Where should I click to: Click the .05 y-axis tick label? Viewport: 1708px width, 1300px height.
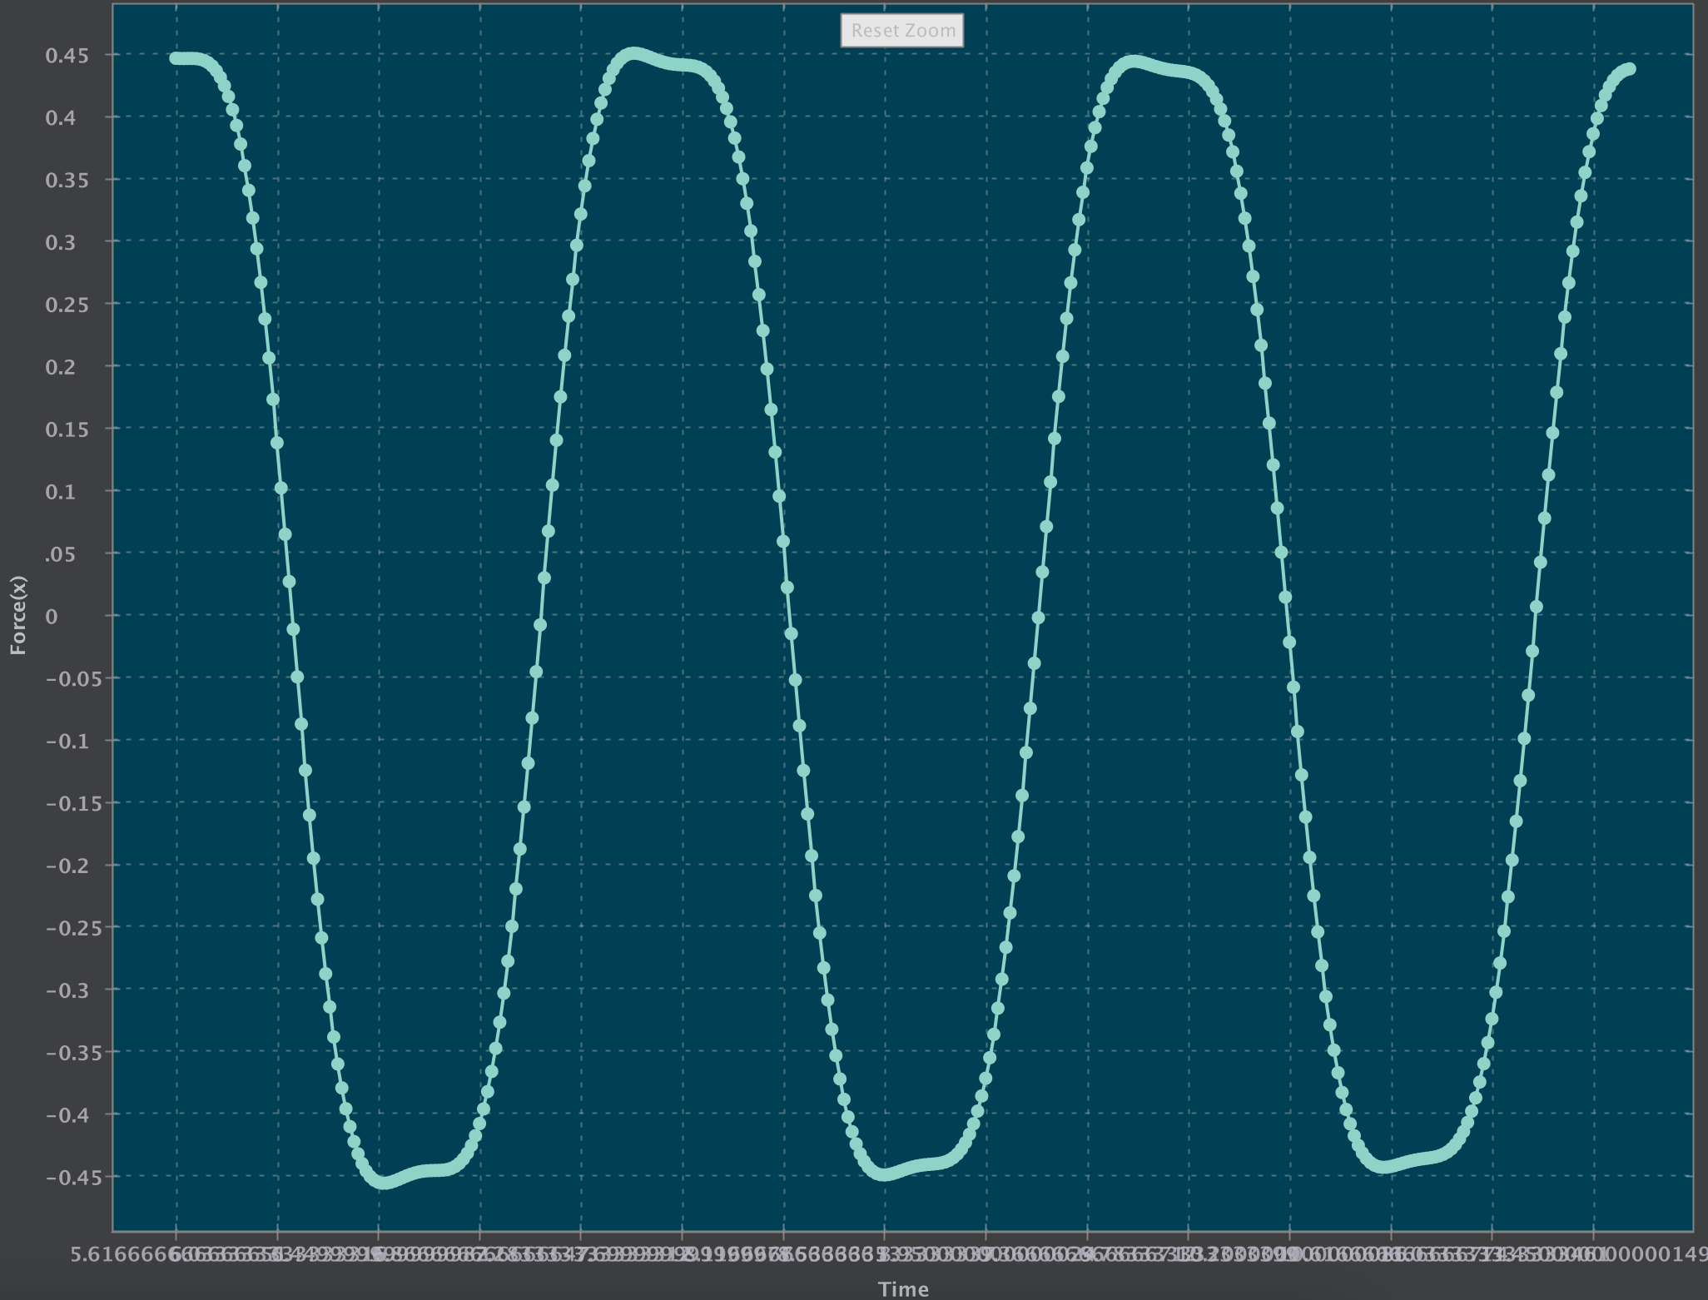tap(61, 554)
